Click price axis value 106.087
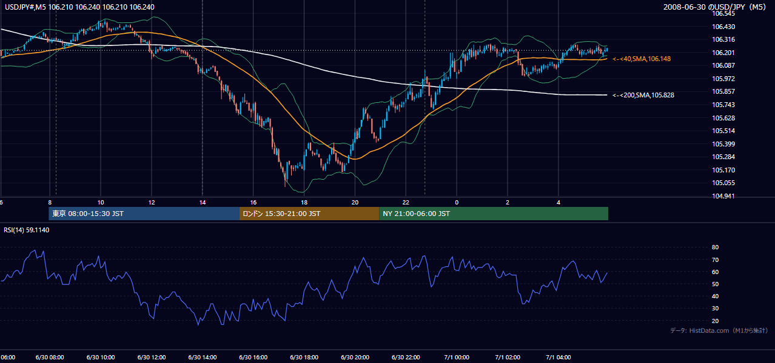This screenshot has height=363, width=775. click(x=723, y=65)
